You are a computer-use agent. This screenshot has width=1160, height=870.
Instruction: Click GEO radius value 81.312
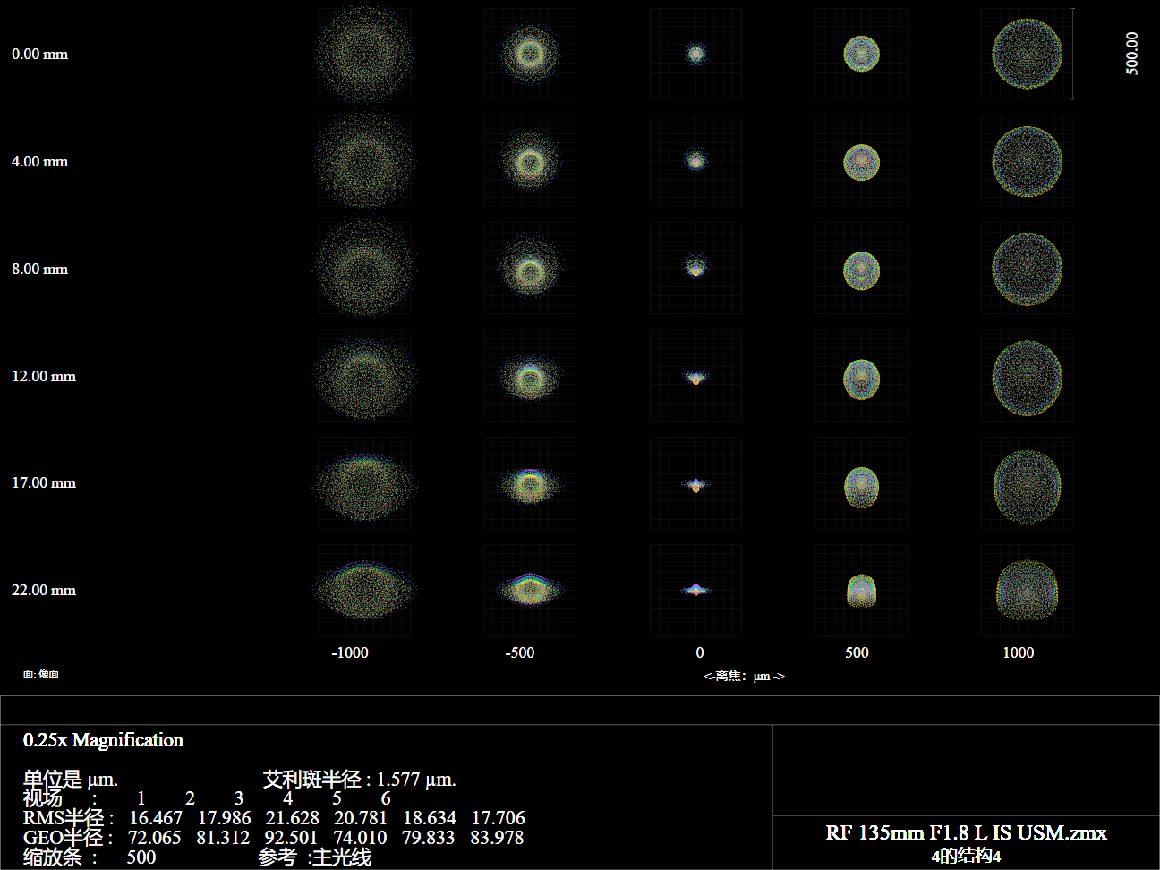224,838
